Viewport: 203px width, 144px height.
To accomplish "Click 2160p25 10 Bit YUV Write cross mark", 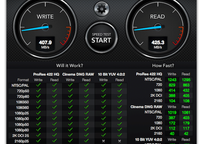I will (x=103, y=141).
